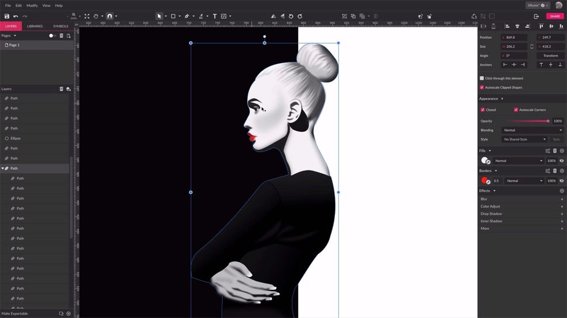Viewport: 567px width, 318px height.
Task: Undo the last action
Action: (16, 16)
